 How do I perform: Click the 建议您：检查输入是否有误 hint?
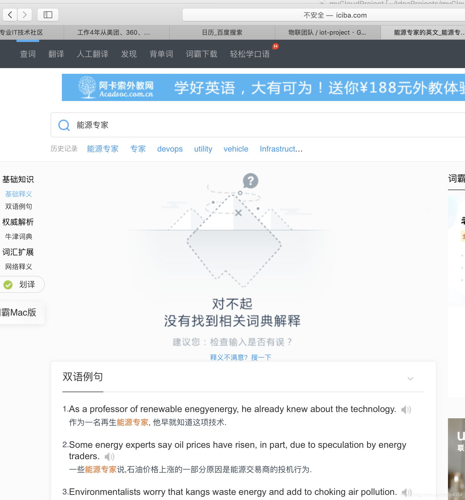click(232, 342)
